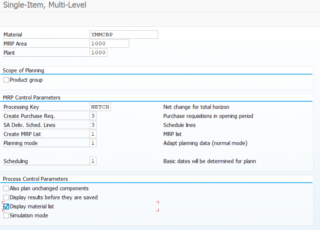
Task: Click the 'Purchase requisitions in opening period' text
Action: tap(208, 116)
